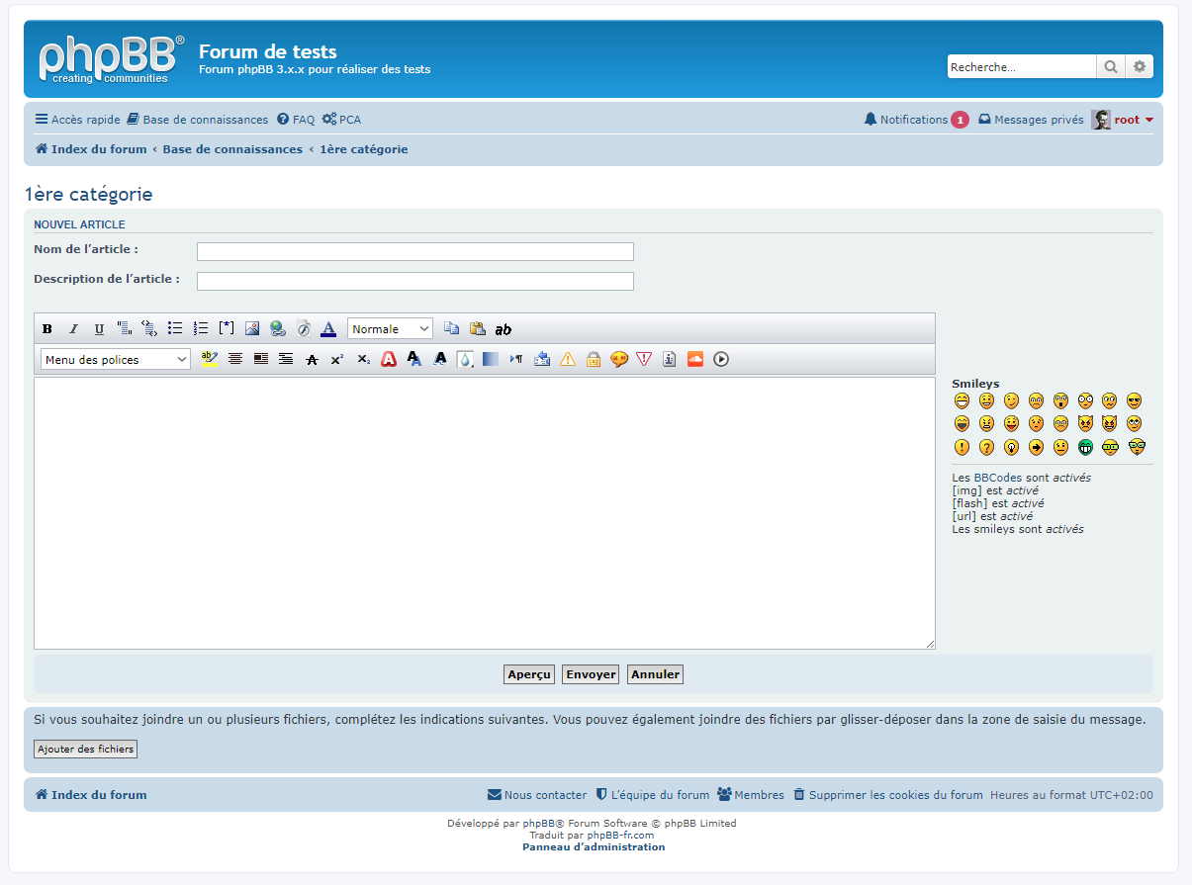Screen dimensions: 1192x885
Task: Click the Ajouter des fichiers button
Action: pos(85,750)
